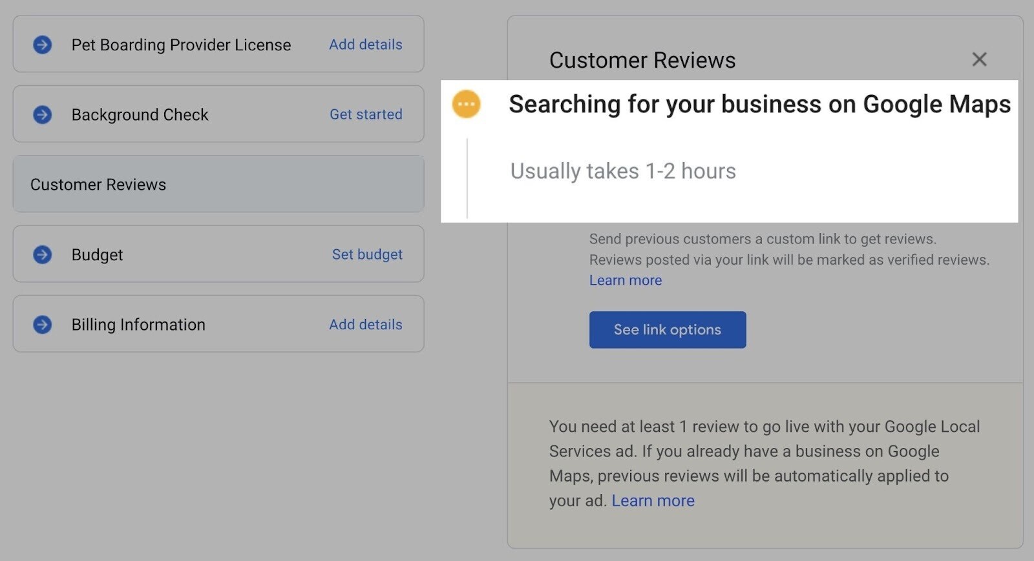The width and height of the screenshot is (1034, 561).
Task: Click the 'Searching for your business on Google Maps' heading
Action: point(759,104)
